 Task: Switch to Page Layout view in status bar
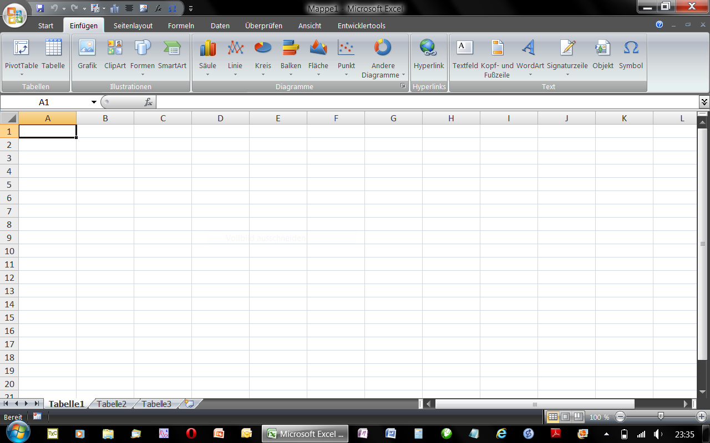(x=565, y=416)
